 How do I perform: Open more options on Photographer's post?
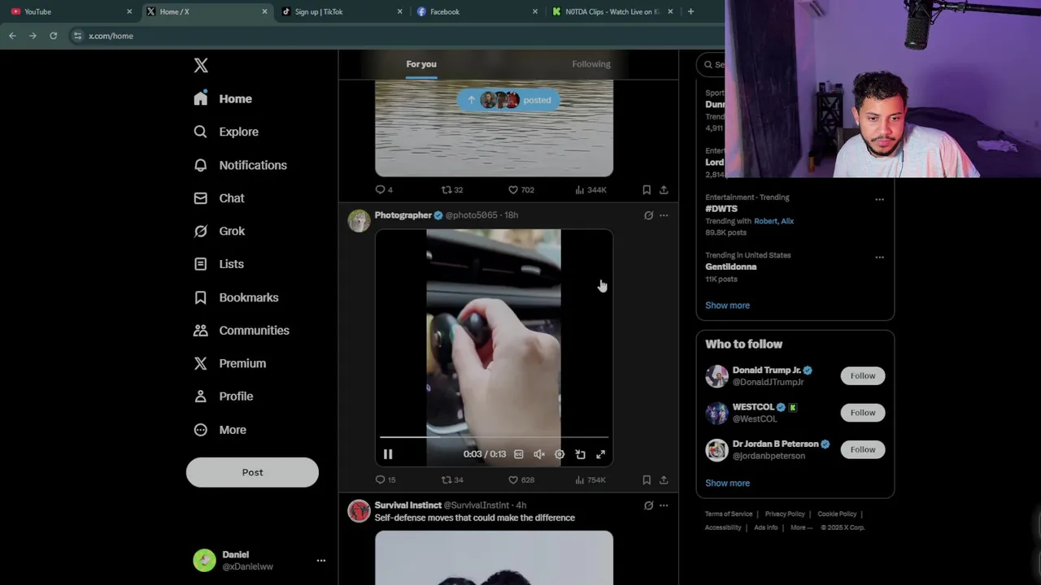[664, 215]
